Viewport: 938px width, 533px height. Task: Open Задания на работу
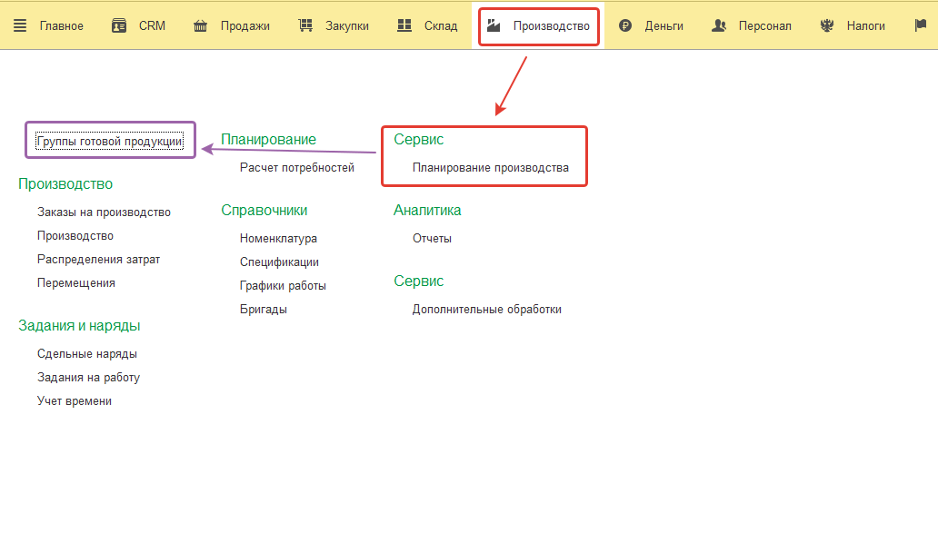pyautogui.click(x=88, y=377)
